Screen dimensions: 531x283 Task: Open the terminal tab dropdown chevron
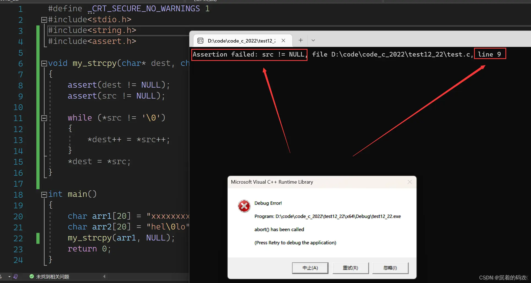pos(313,40)
